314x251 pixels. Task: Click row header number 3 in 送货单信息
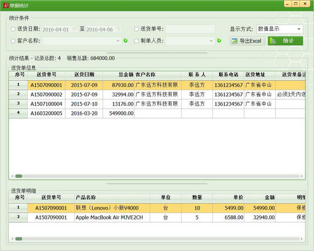click(x=18, y=104)
